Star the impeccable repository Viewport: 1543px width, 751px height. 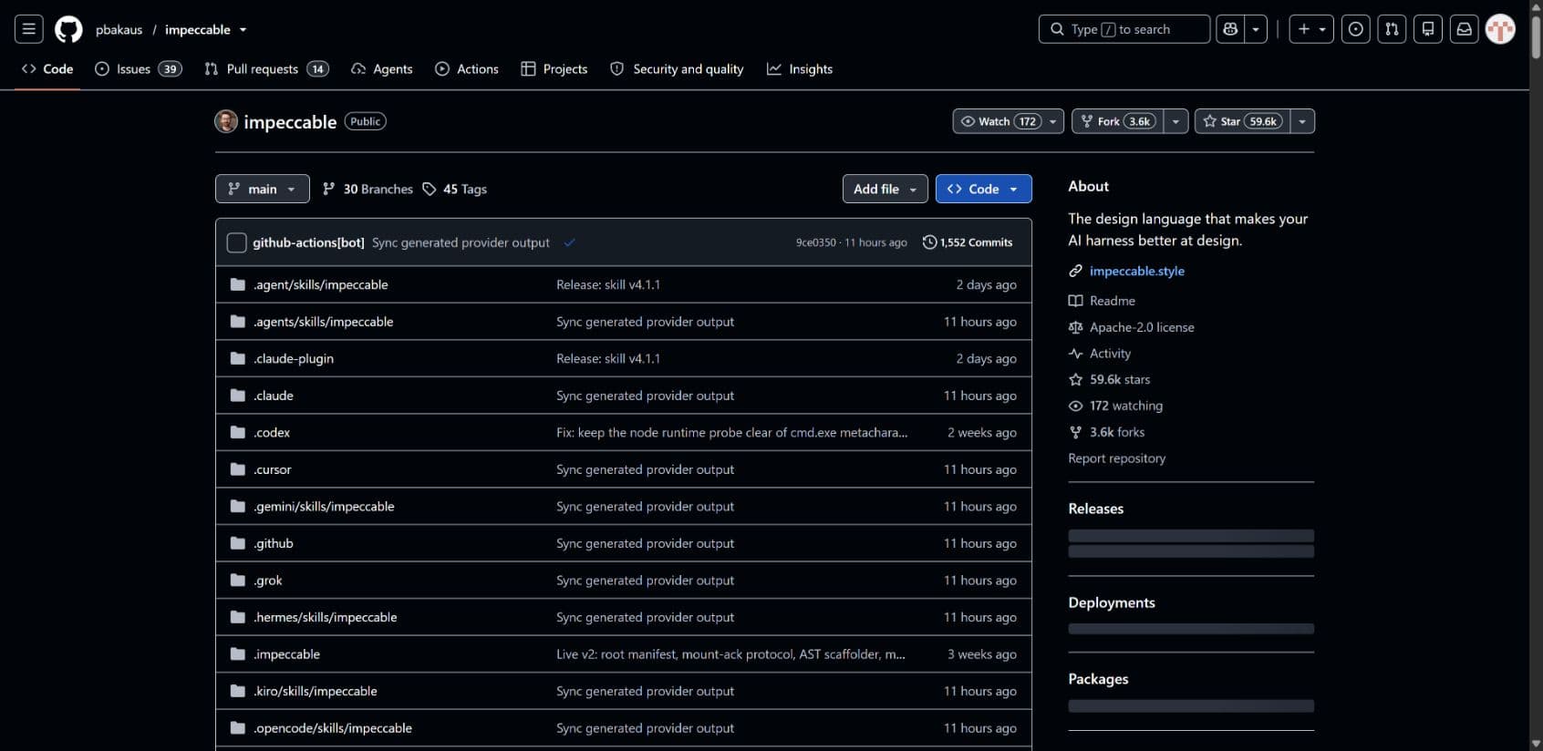(1242, 121)
